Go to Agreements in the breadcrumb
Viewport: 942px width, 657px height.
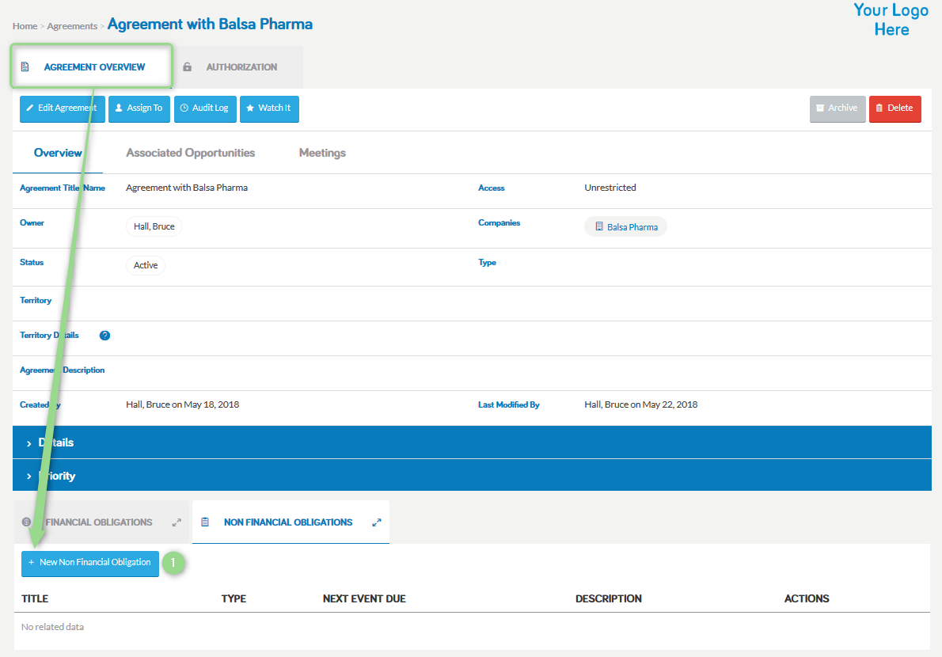72,26
